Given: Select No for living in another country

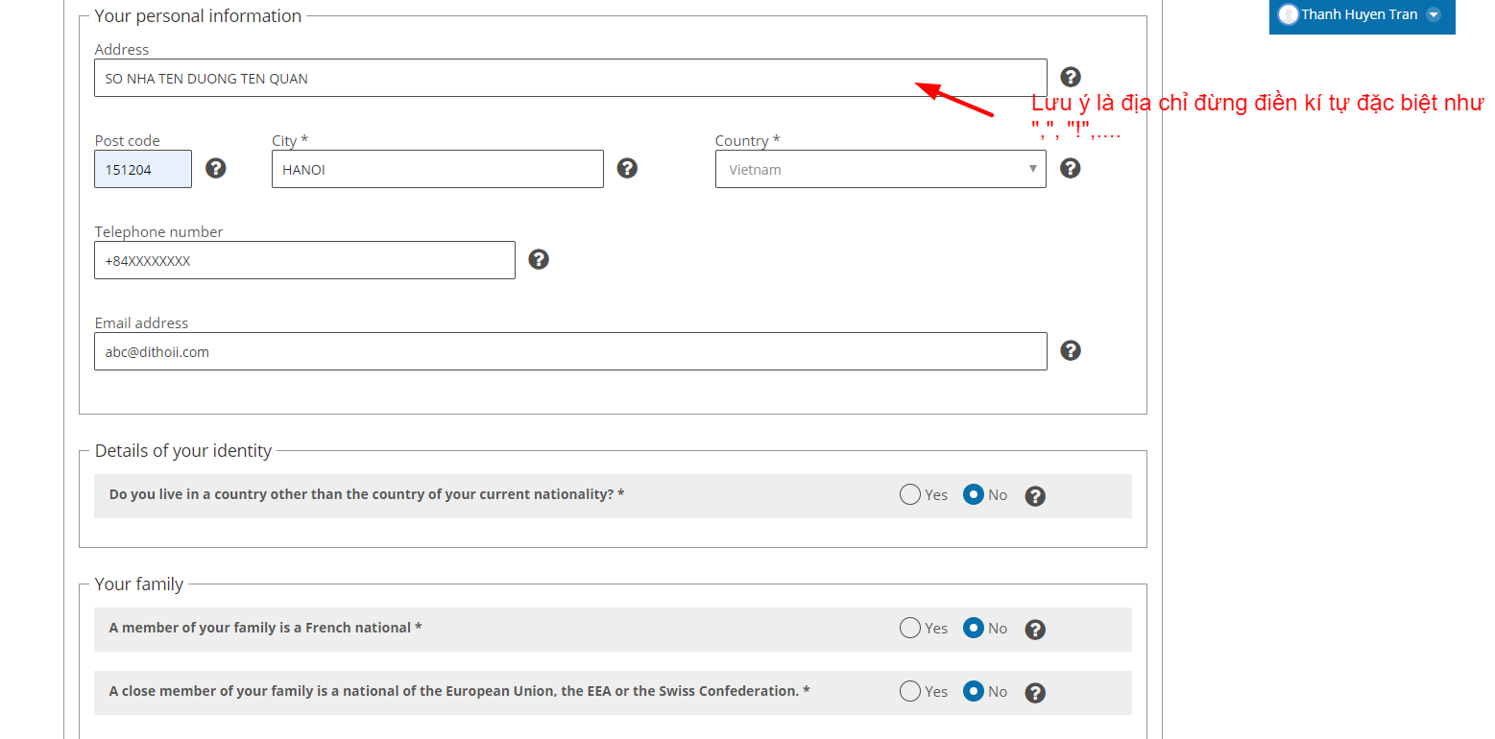Looking at the screenshot, I should (974, 495).
